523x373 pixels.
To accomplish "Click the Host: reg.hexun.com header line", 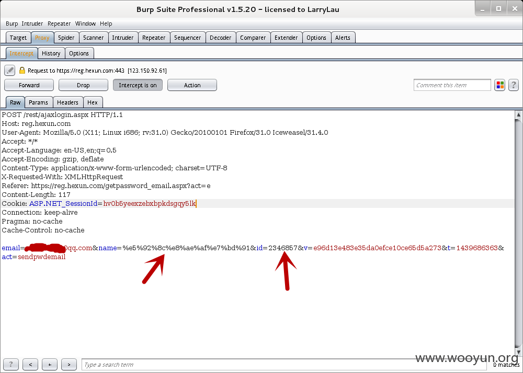I will pyautogui.click(x=37, y=124).
